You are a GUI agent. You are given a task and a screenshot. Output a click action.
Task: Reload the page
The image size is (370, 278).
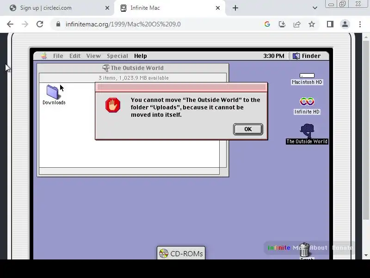pyautogui.click(x=40, y=24)
